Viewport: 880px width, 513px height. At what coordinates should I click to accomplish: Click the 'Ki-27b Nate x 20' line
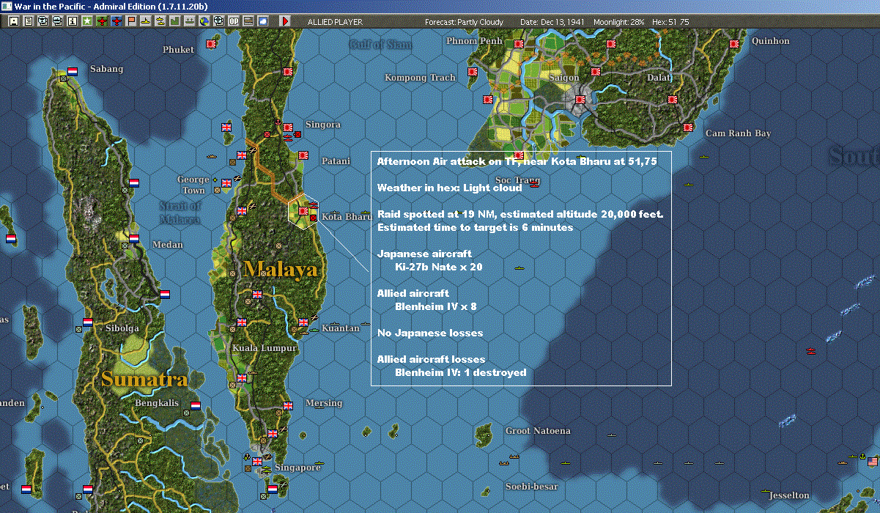(438, 267)
